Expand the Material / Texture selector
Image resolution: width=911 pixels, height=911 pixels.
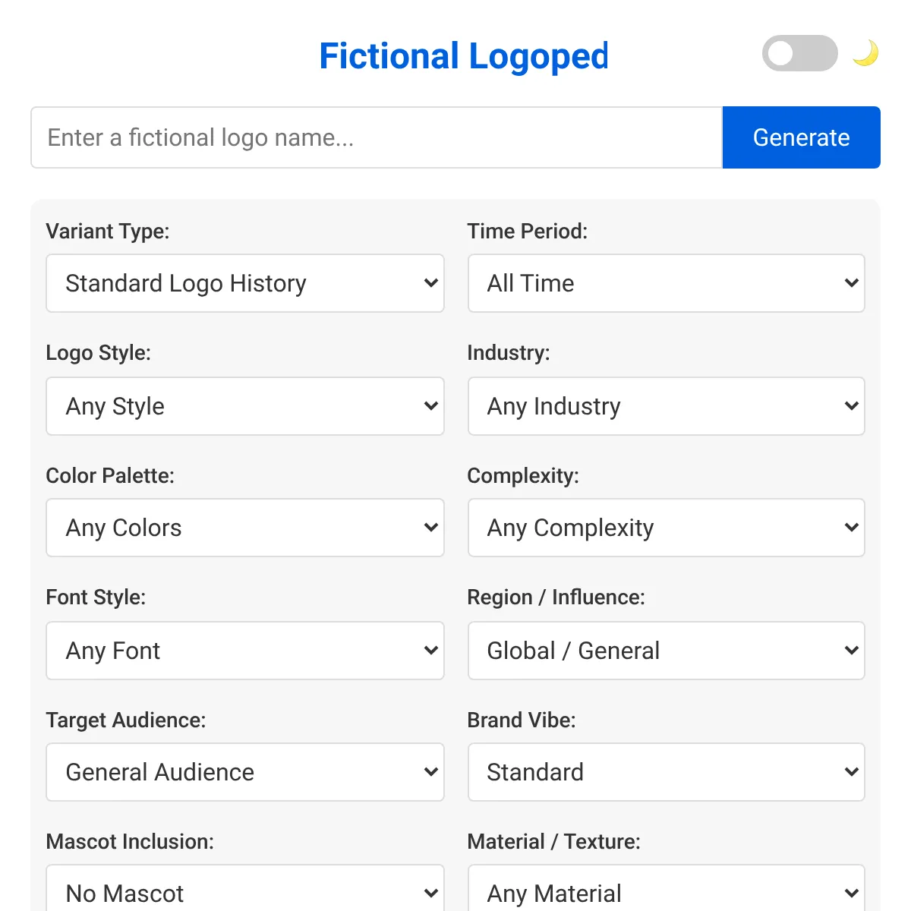667,888
